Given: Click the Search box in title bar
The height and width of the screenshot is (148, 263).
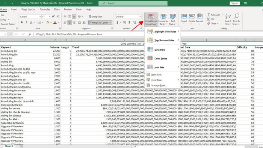Looking at the screenshot, I should [x=133, y=3].
